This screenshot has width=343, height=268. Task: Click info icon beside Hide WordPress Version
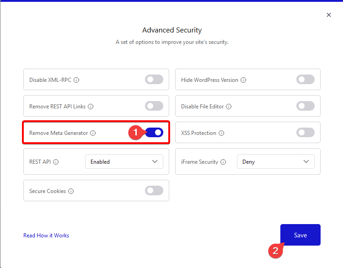click(243, 80)
